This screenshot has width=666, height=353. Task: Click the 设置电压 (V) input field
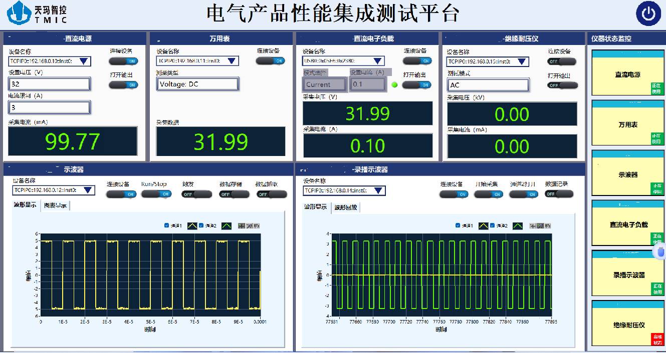[x=49, y=84]
